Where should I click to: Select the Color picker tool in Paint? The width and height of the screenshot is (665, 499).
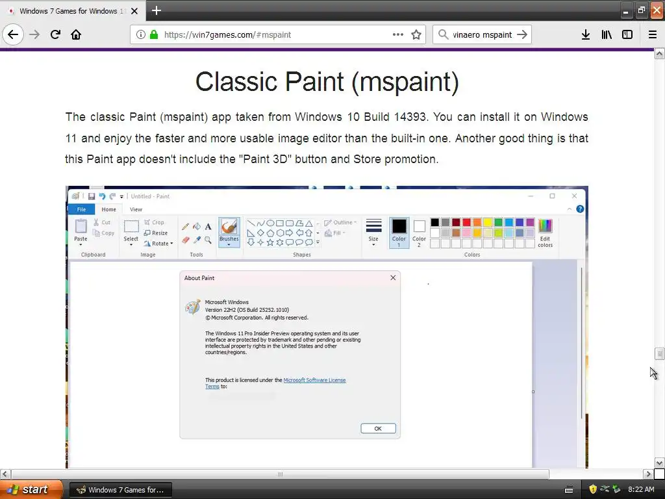(x=197, y=240)
